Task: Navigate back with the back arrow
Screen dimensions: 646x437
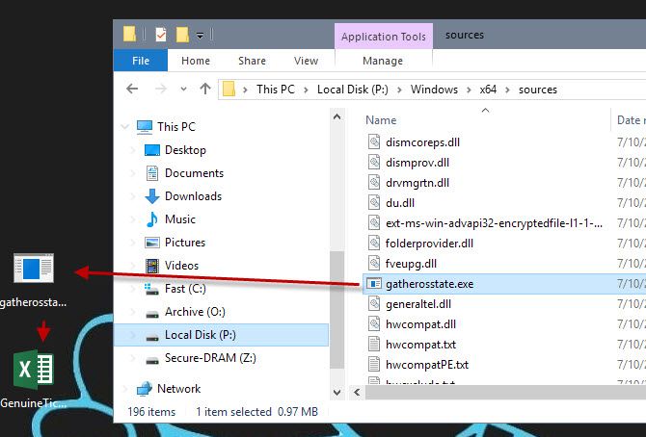Action: [x=133, y=90]
